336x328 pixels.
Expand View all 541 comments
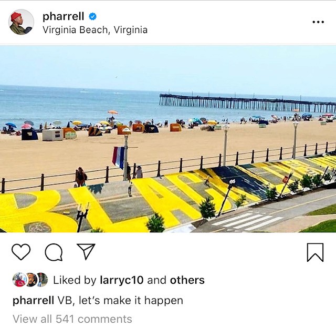(72, 319)
